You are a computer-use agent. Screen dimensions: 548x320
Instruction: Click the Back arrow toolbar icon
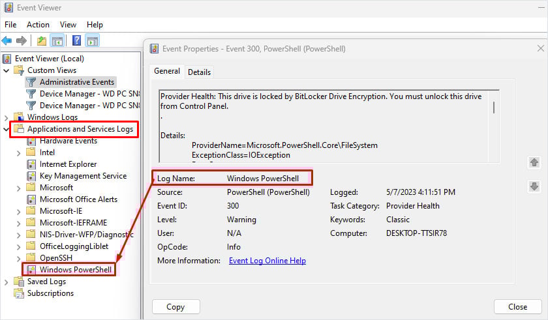[7, 41]
